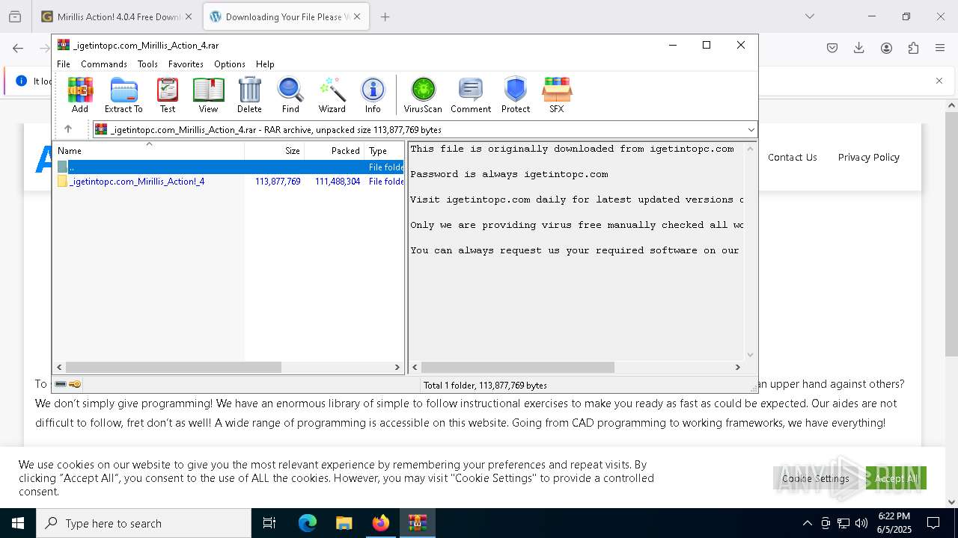
Task: Click the View file icon
Action: coord(208,95)
